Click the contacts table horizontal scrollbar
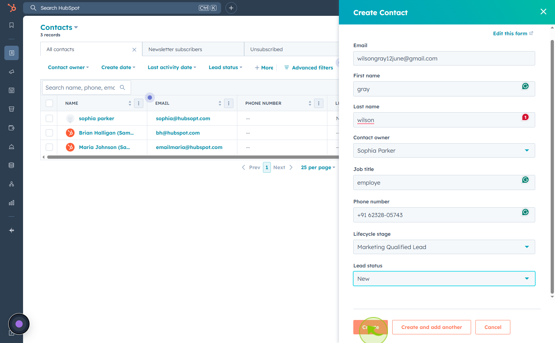Image resolution: width=555 pixels, height=343 pixels. coord(193,157)
